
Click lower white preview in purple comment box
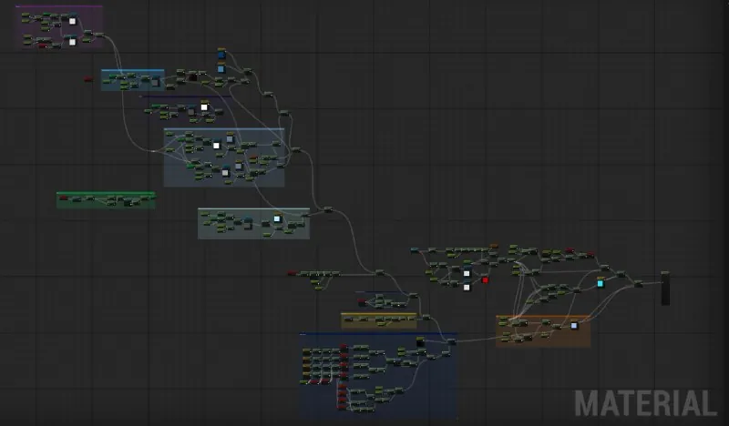[x=72, y=41]
